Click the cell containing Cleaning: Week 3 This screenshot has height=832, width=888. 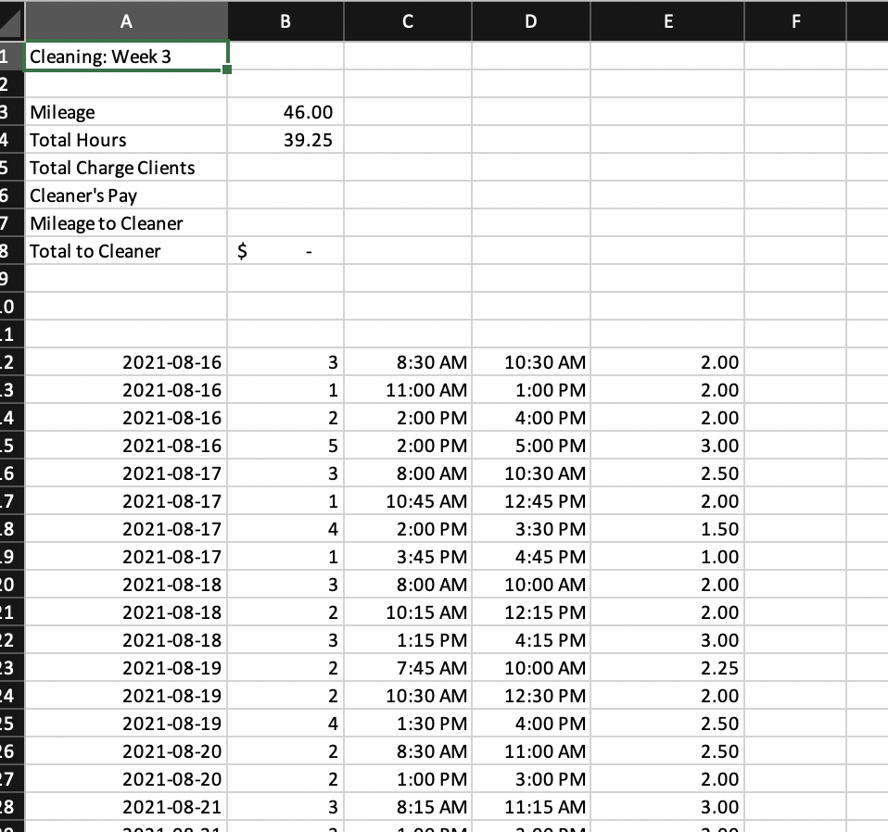(126, 57)
